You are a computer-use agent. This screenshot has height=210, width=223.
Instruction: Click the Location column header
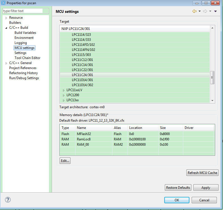143,128
